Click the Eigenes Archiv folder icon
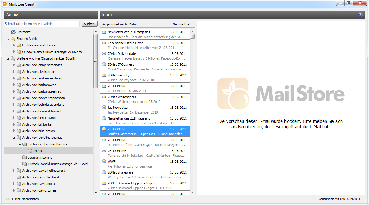The image size is (369, 205). point(13,39)
